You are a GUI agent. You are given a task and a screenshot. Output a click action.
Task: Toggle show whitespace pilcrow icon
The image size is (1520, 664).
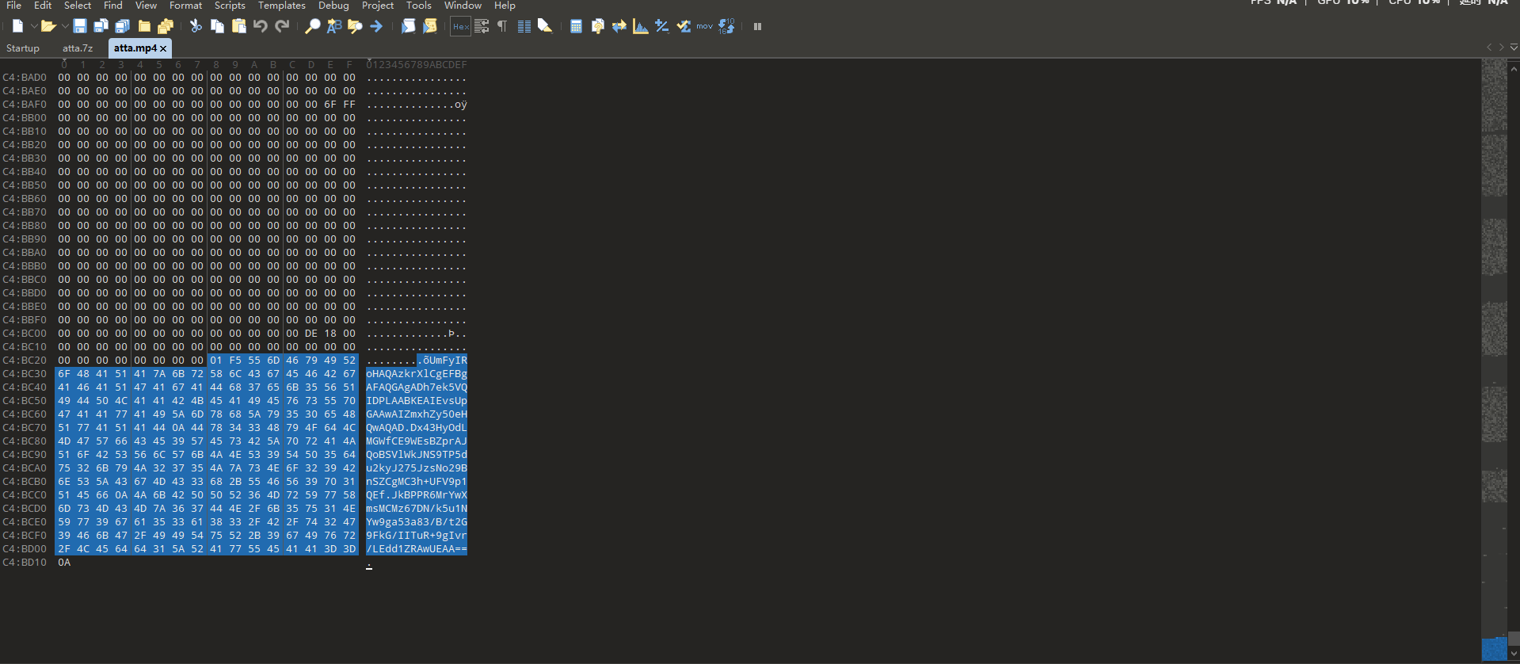[x=502, y=26]
